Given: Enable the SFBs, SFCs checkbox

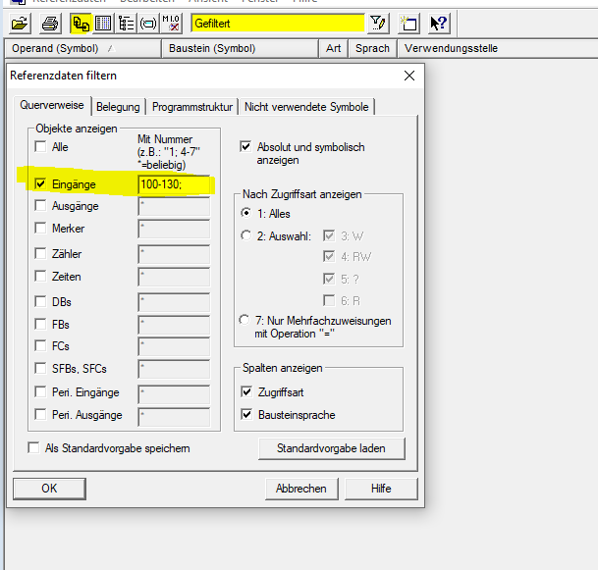Looking at the screenshot, I should (40, 369).
